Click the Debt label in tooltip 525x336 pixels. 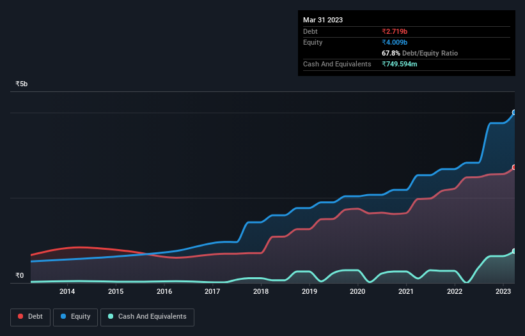tap(310, 31)
